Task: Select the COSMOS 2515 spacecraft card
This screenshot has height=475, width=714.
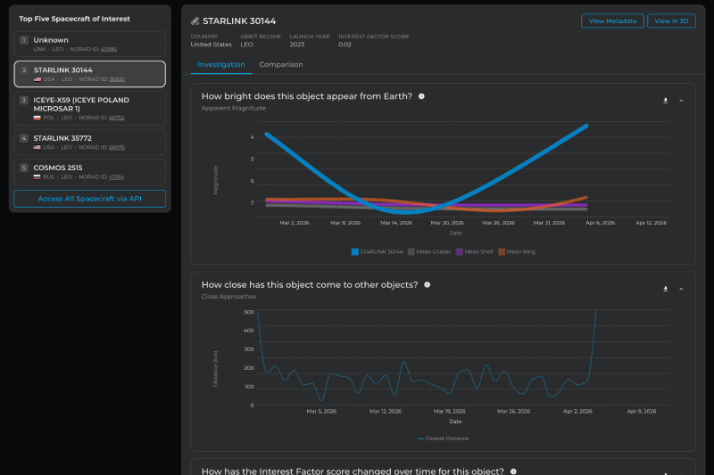Action: point(90,172)
